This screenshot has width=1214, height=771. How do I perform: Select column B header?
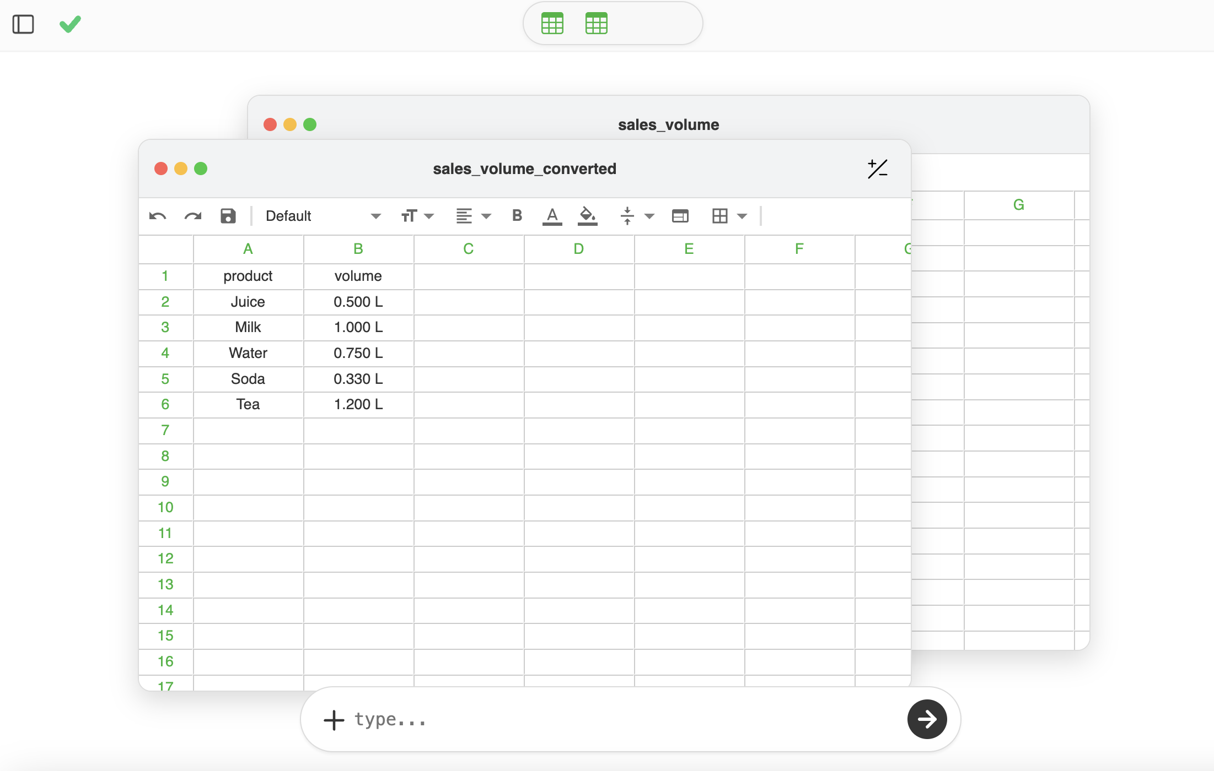[358, 249]
